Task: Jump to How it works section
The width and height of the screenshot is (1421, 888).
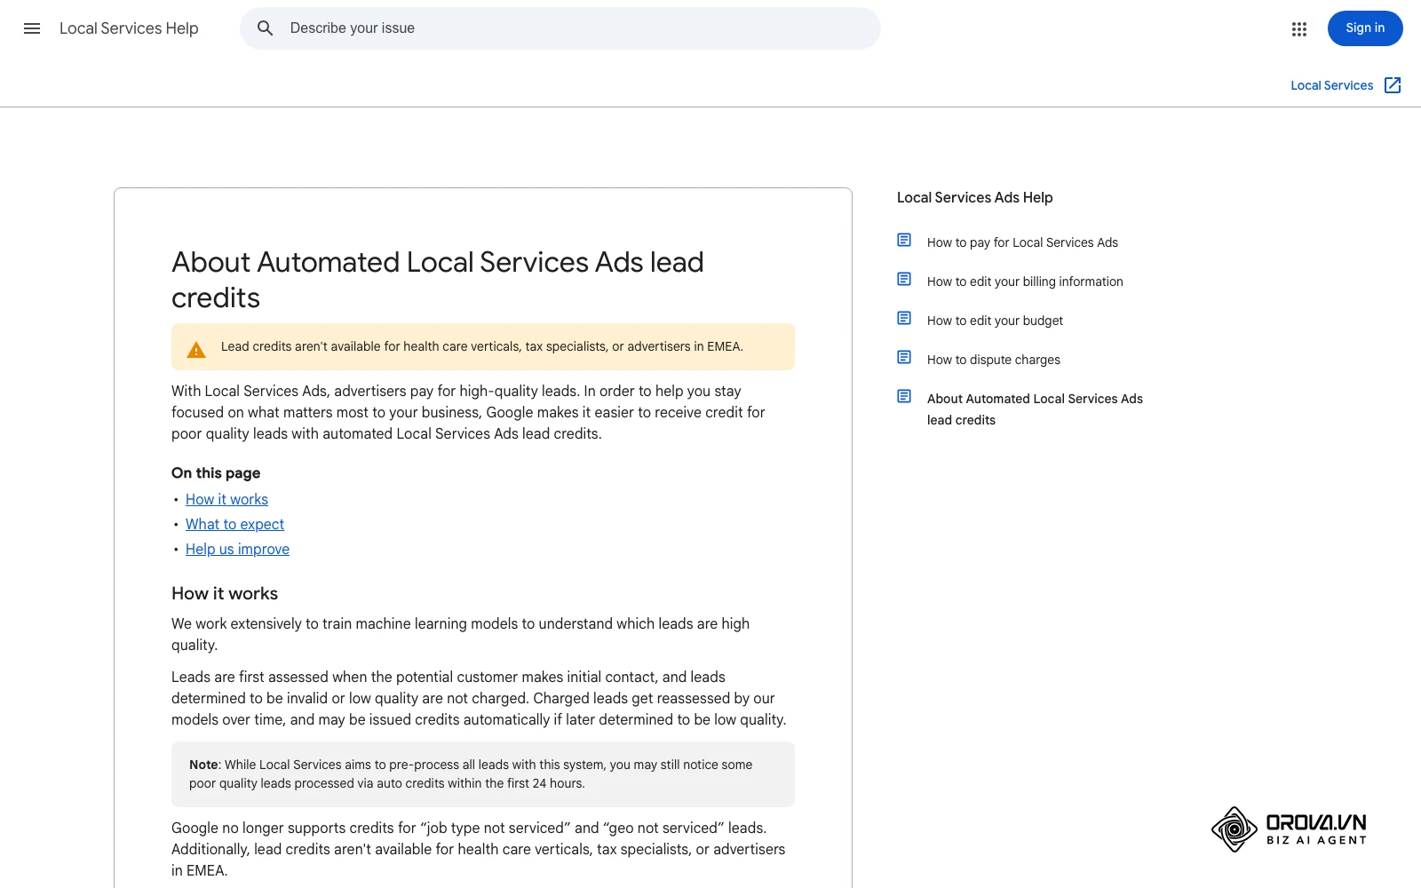Action: tap(226, 499)
